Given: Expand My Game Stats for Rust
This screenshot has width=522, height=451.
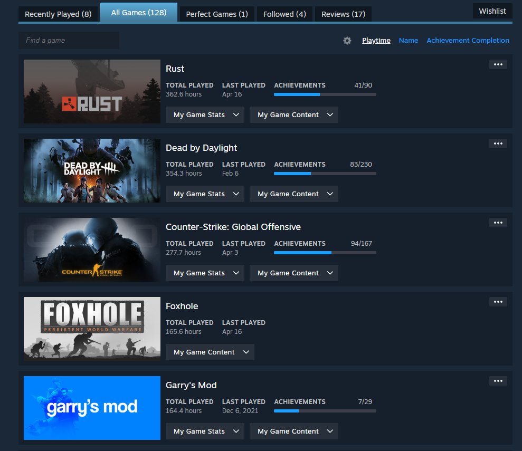Looking at the screenshot, I should tap(205, 115).
